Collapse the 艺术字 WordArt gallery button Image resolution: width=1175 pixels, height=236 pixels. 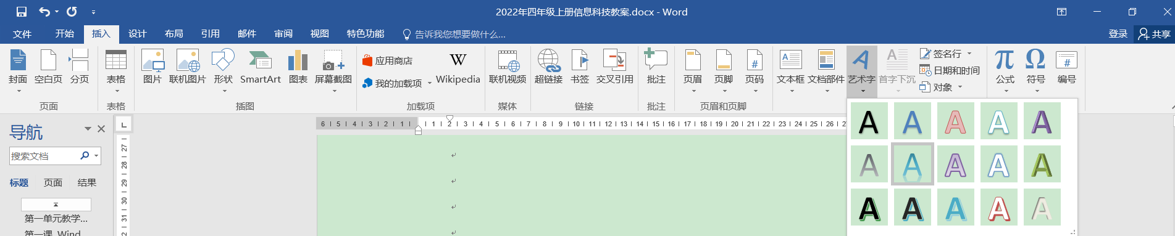(861, 71)
